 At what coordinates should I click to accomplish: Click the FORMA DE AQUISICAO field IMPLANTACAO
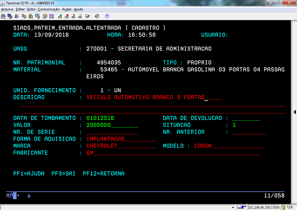pyautogui.click(x=121, y=139)
